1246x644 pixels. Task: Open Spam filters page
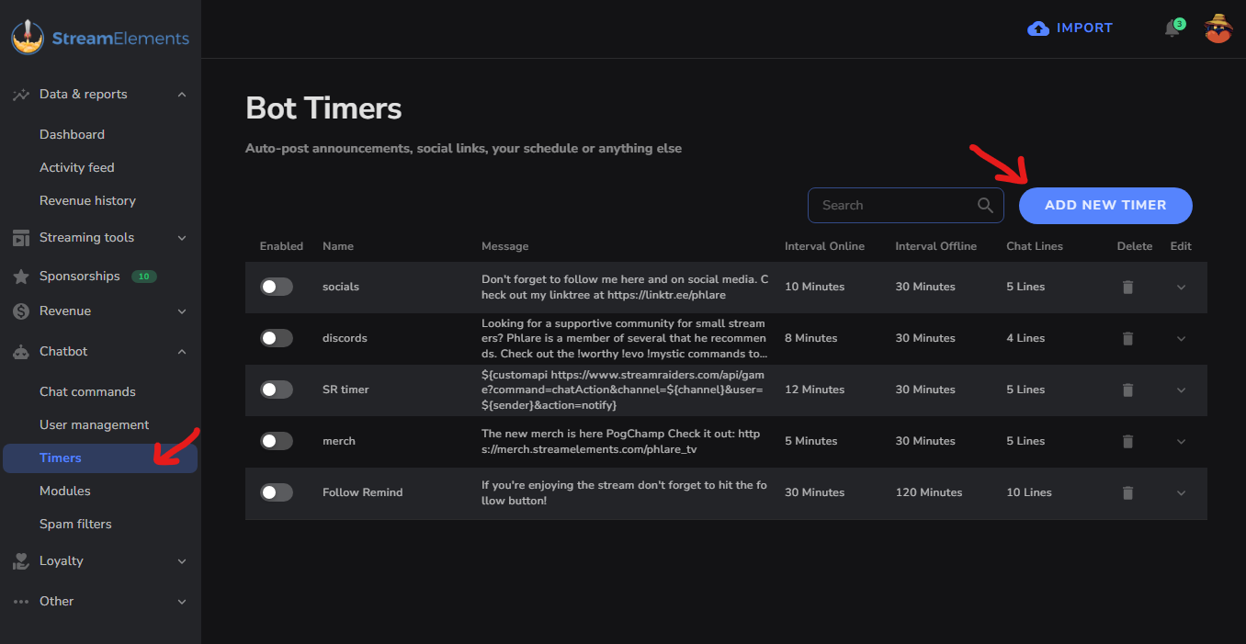75,524
